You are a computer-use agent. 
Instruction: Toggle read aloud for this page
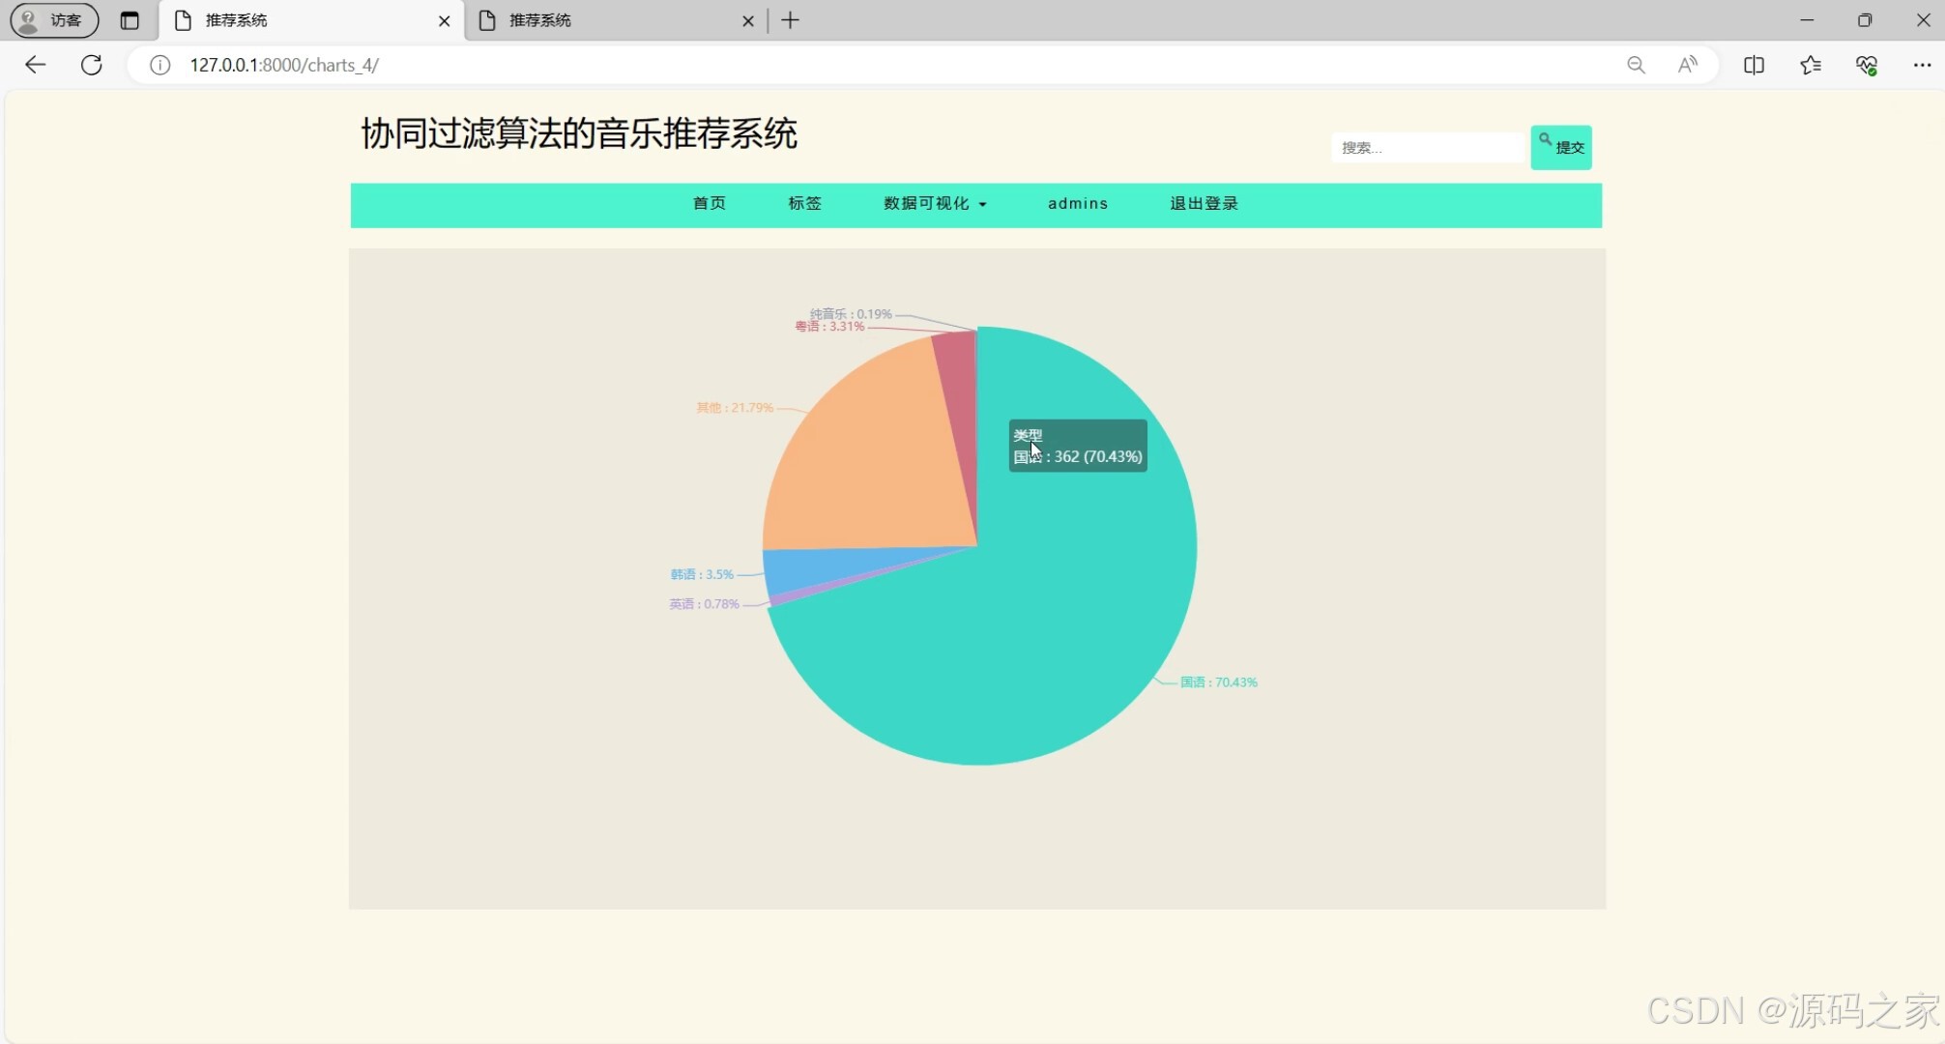pos(1688,65)
